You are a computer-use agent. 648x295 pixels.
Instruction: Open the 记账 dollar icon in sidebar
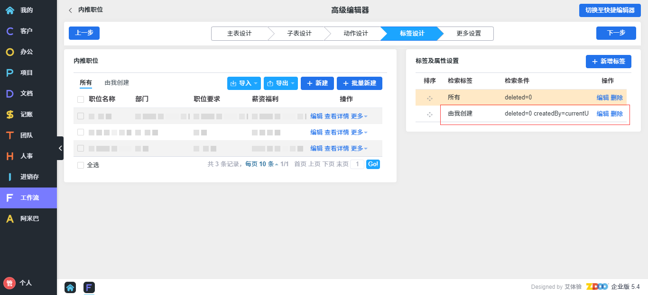[x=9, y=115]
